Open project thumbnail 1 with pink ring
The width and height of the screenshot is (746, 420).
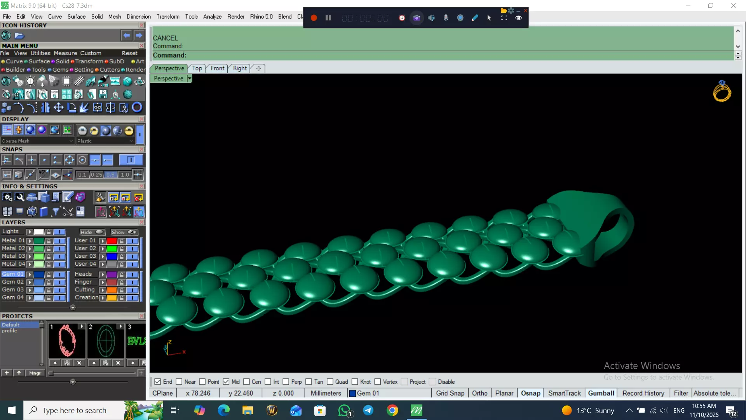point(67,341)
